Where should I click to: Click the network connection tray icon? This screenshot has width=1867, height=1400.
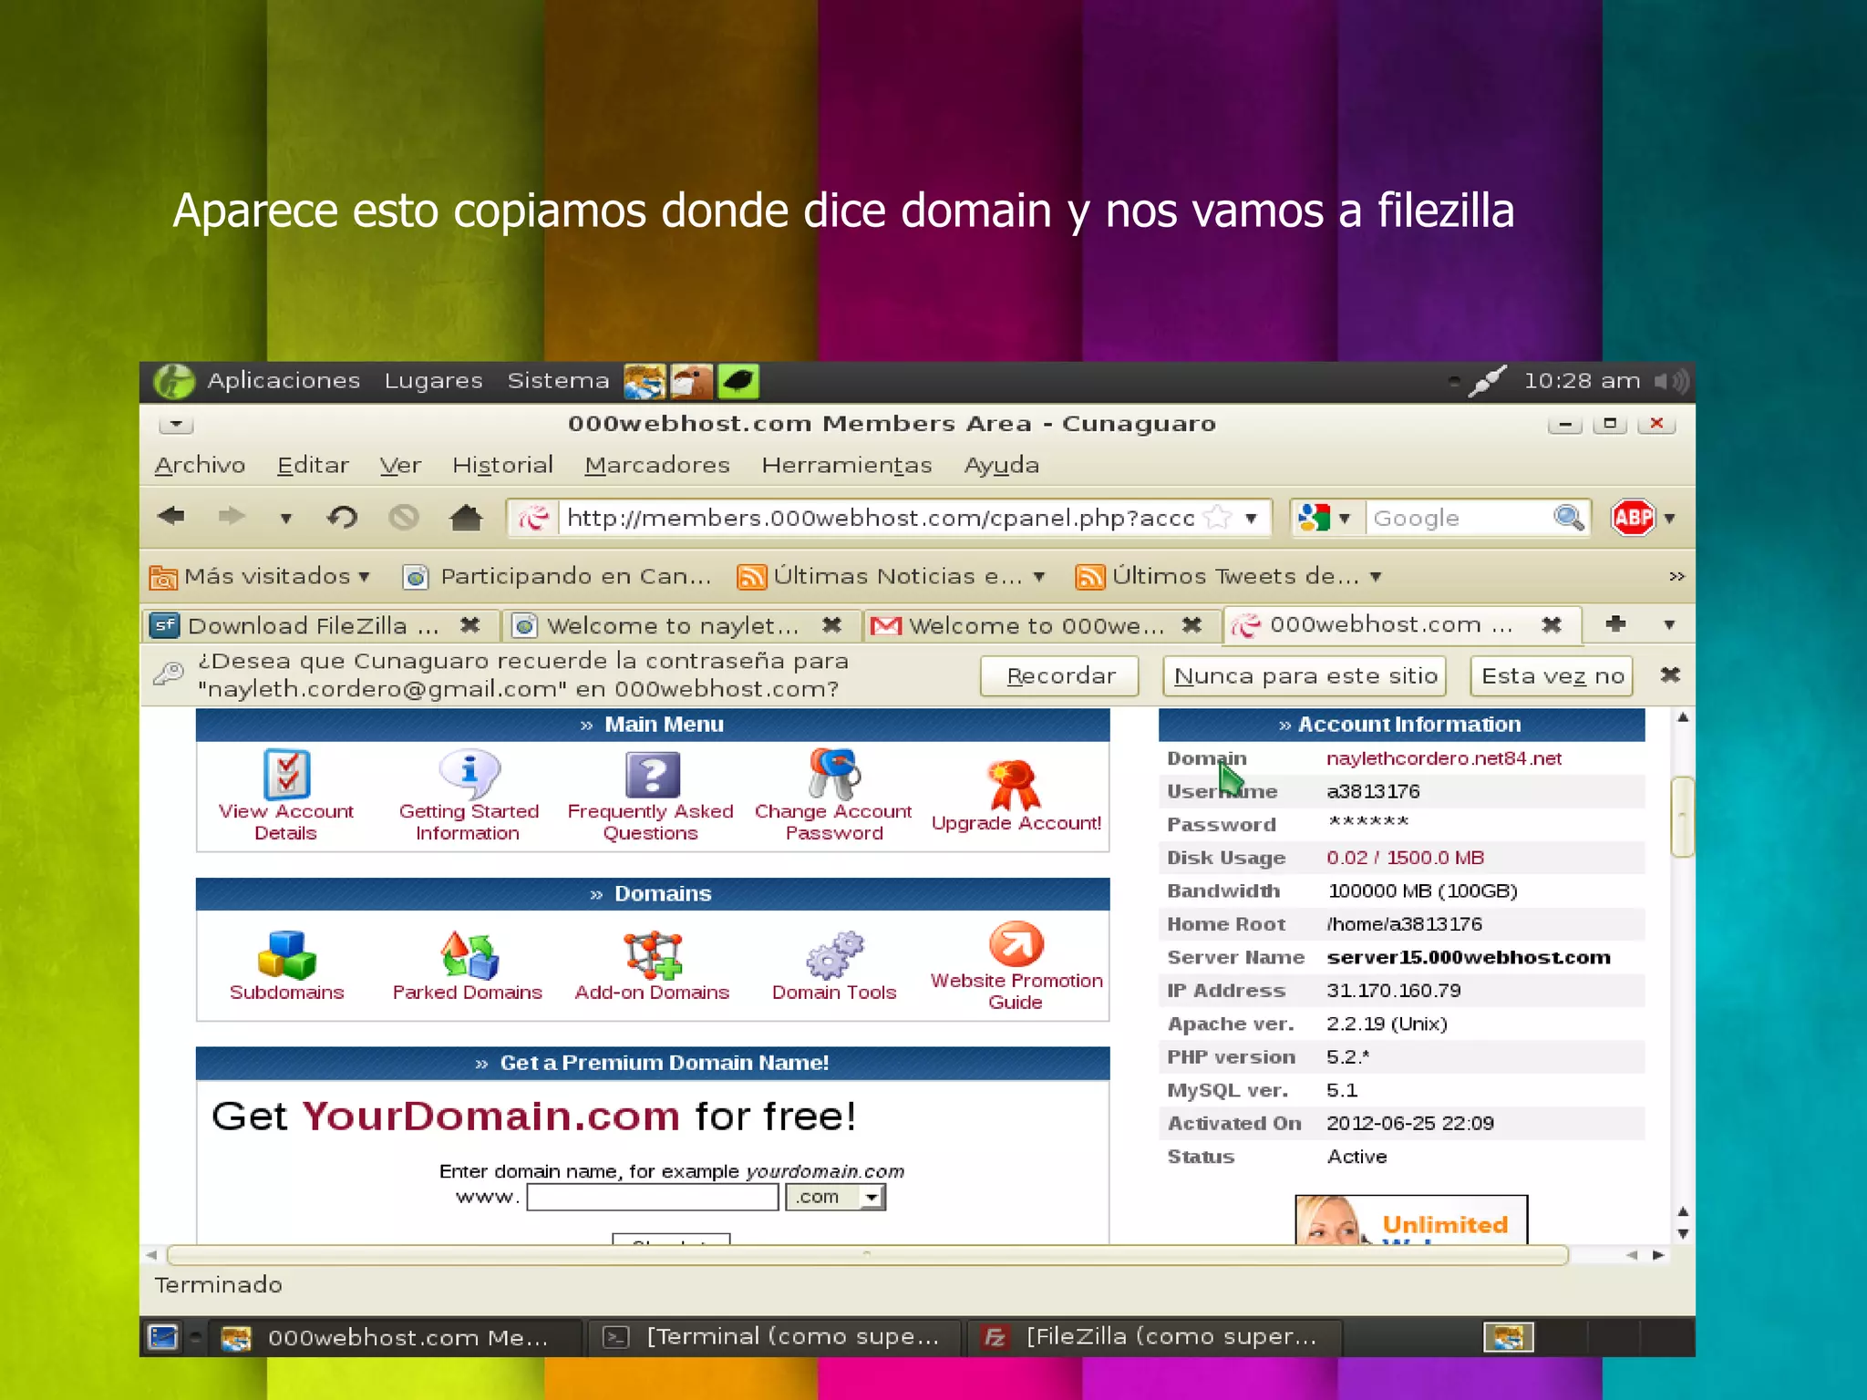point(1486,381)
